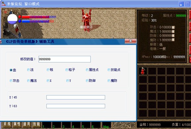Screen dimensions: 191x129
Task: Click the 经验：30% text
Action: click(x=149, y=20)
